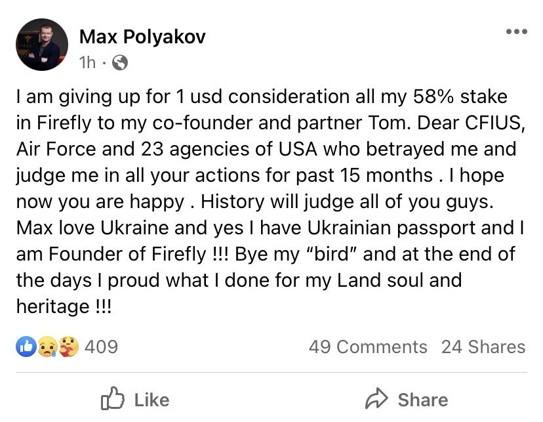This screenshot has width=543, height=422.
Task: Click the History will judge sentence
Action: click(347, 201)
